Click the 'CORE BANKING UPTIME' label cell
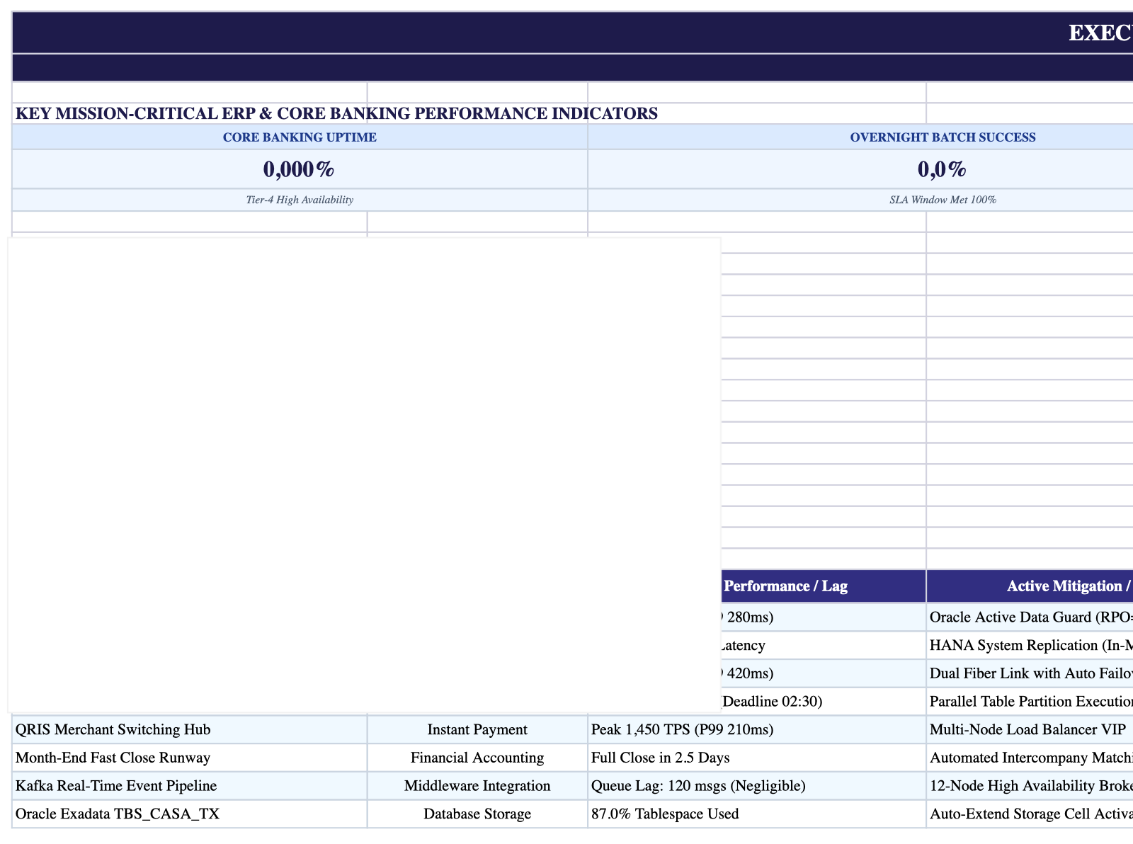The width and height of the screenshot is (1133, 844). [300, 137]
